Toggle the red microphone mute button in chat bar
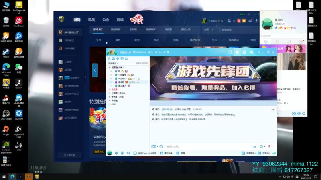 [x=269, y=146]
